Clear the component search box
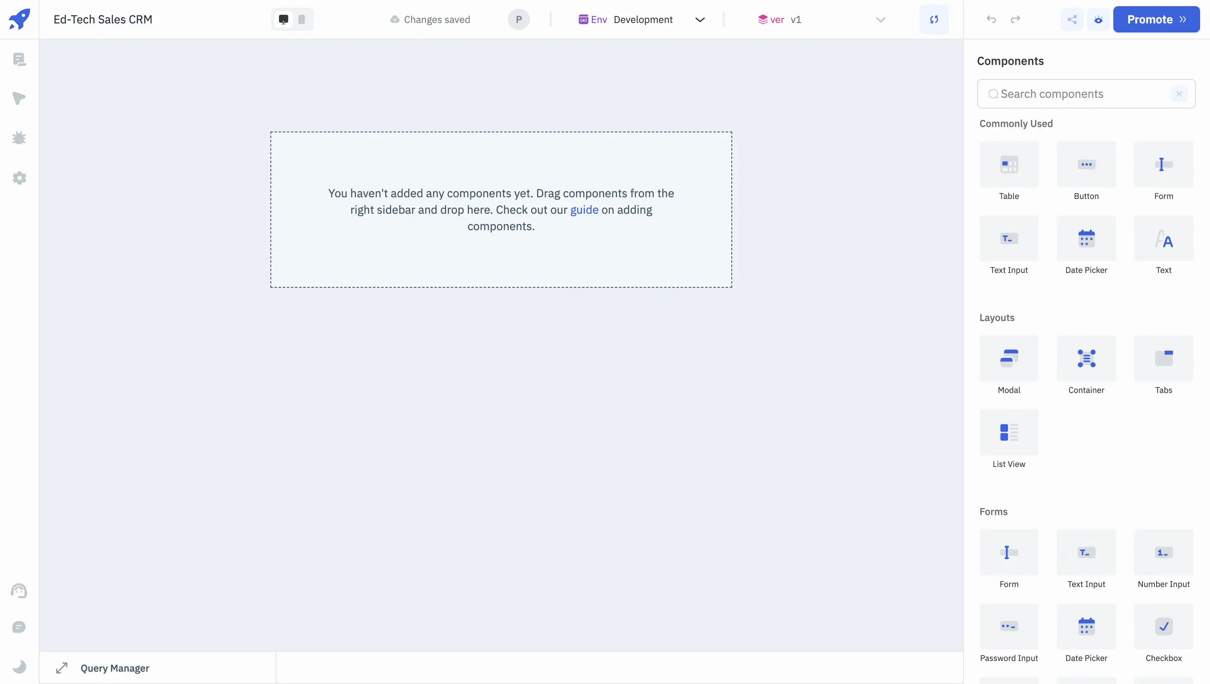The width and height of the screenshot is (1210, 684). (x=1179, y=94)
